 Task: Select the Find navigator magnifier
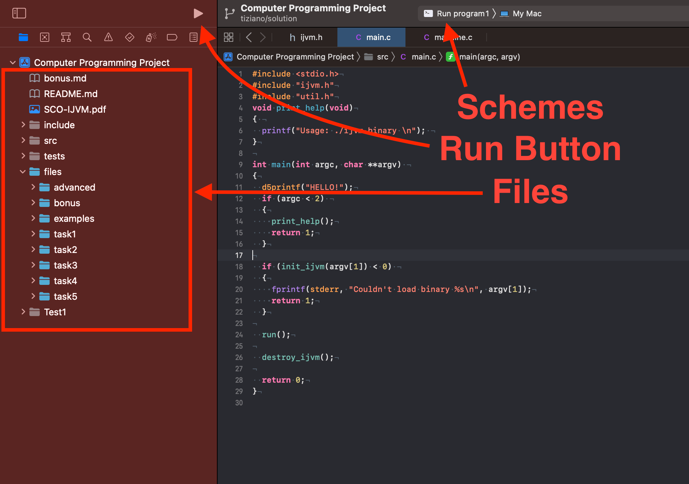87,37
